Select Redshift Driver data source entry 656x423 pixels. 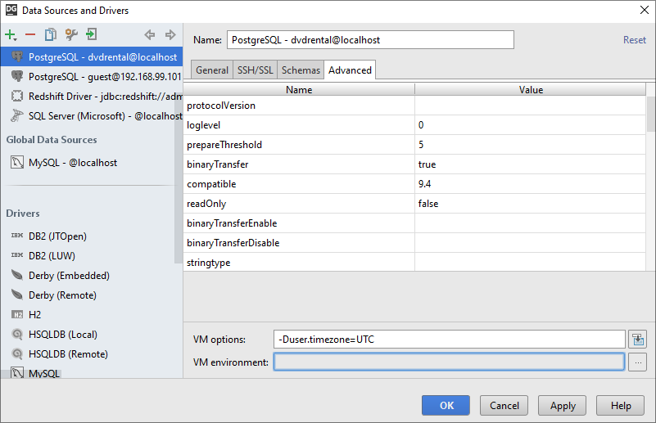click(x=92, y=97)
